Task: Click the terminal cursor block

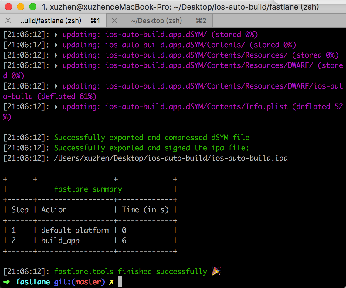Action: (x=120, y=282)
